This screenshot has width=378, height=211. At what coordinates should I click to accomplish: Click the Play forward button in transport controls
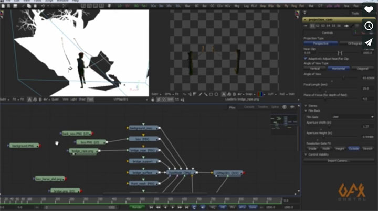coord(173,207)
